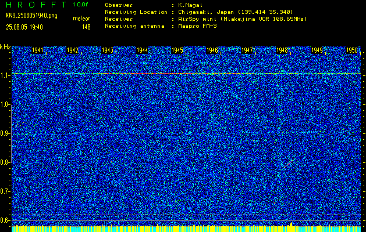The width and height of the screenshot is (366, 232).
Task: Click the 1943 time marker
Action: click(x=108, y=50)
